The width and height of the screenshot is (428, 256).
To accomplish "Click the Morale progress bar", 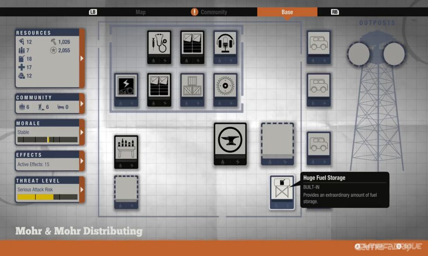I will click(x=48, y=140).
